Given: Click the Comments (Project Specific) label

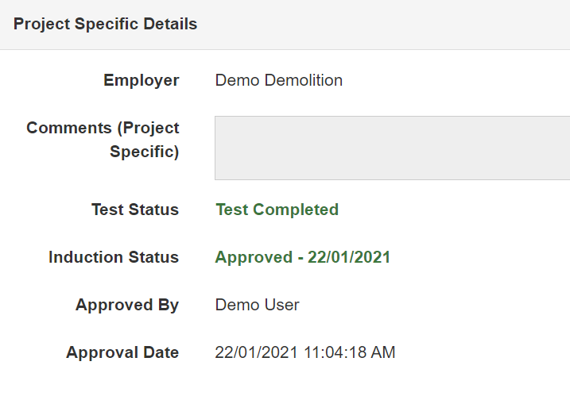Looking at the screenshot, I should tap(103, 140).
